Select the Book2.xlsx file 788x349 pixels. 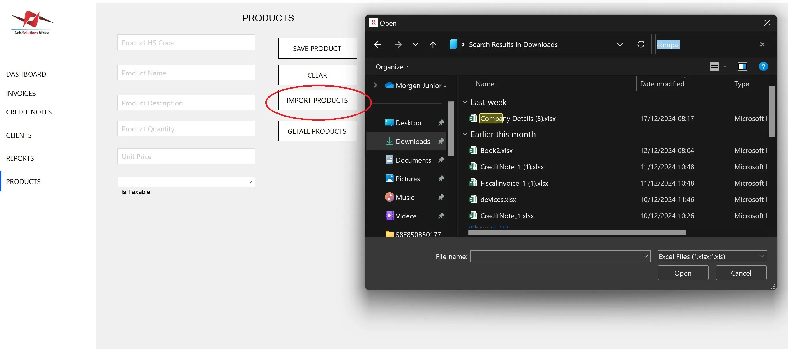[496, 151]
